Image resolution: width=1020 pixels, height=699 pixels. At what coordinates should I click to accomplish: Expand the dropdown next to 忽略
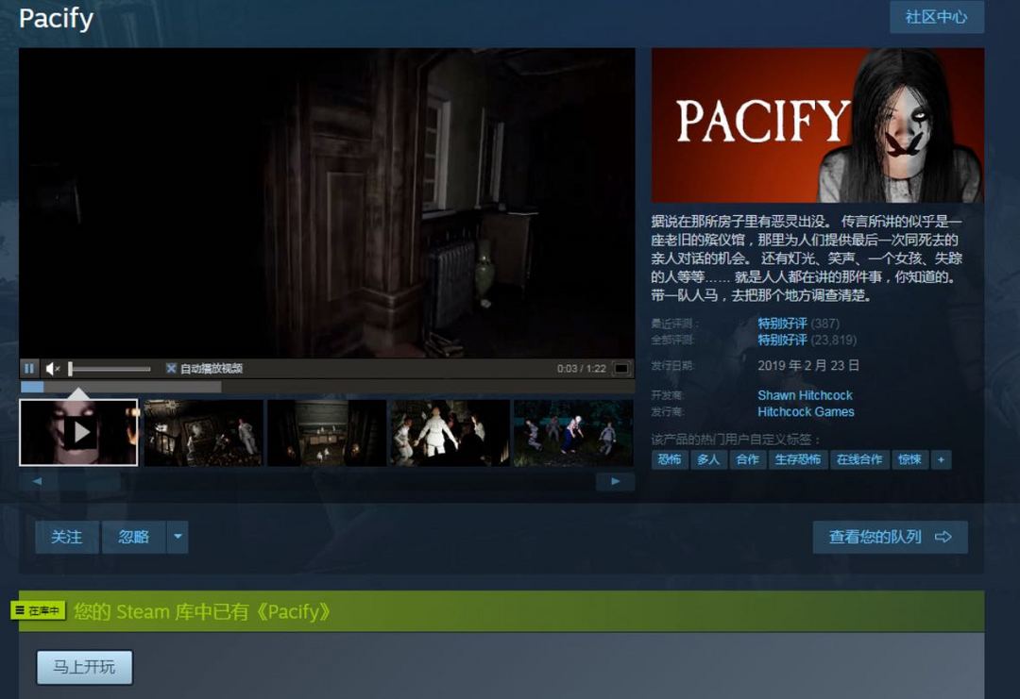(178, 537)
